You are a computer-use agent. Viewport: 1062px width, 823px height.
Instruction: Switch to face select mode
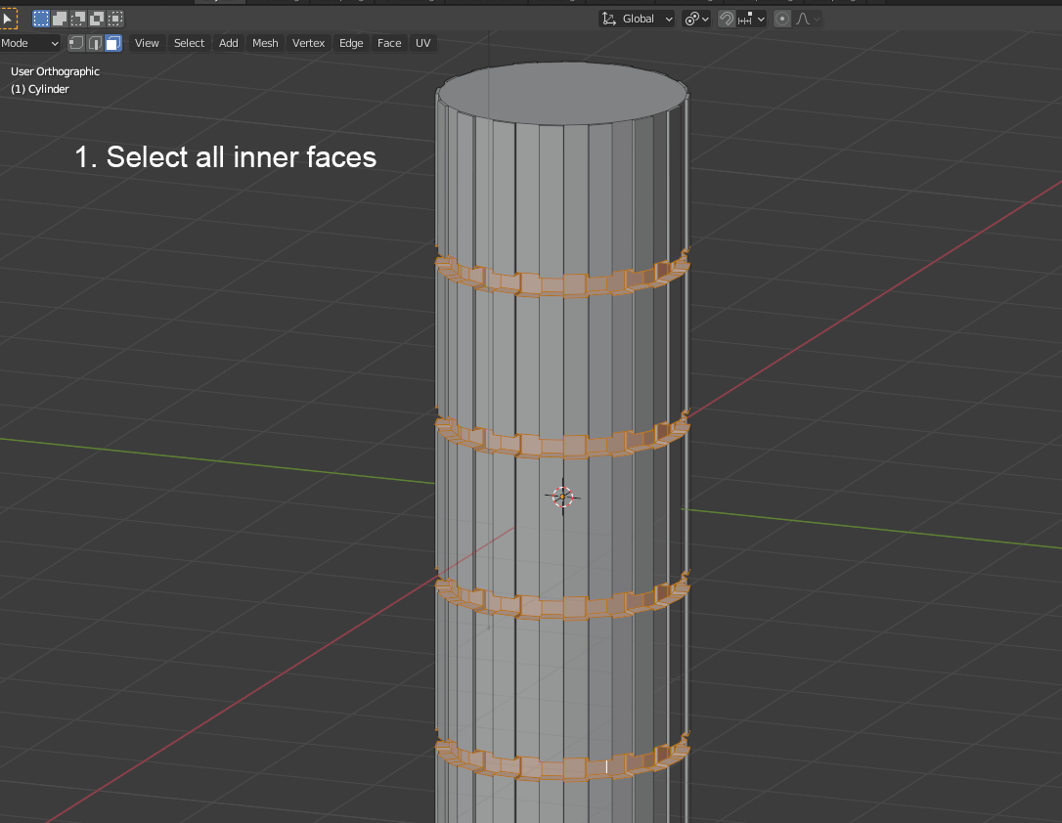tap(113, 43)
